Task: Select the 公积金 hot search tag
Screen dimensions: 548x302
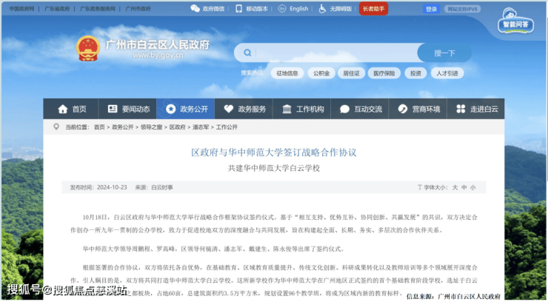Action: click(x=321, y=73)
